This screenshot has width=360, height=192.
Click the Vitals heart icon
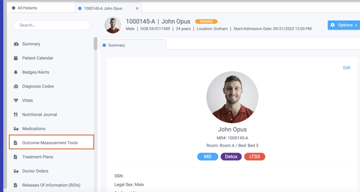pyautogui.click(x=16, y=100)
